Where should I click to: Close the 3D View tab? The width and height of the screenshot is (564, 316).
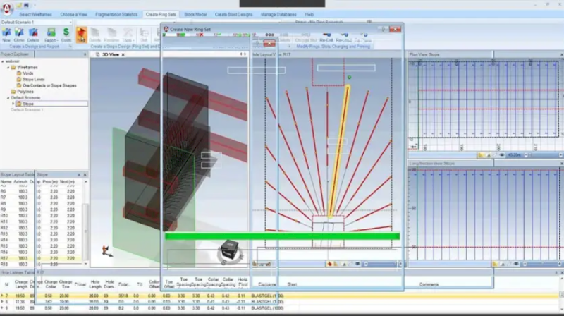(x=123, y=55)
